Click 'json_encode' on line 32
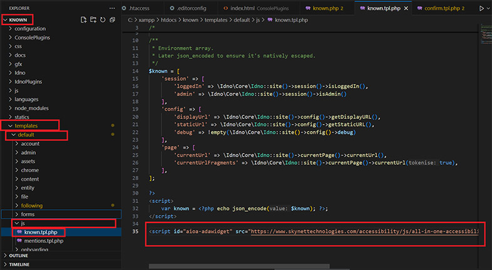The image size is (492, 270). point(249,209)
